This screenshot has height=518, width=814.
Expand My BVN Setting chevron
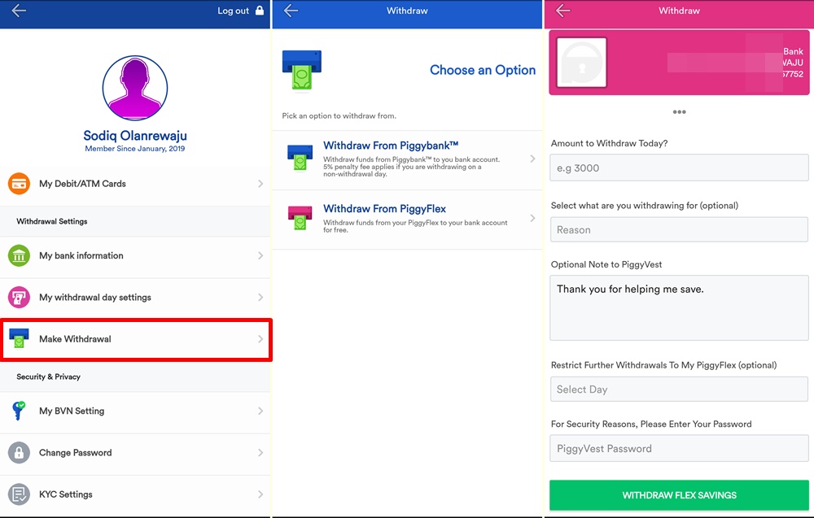point(260,411)
